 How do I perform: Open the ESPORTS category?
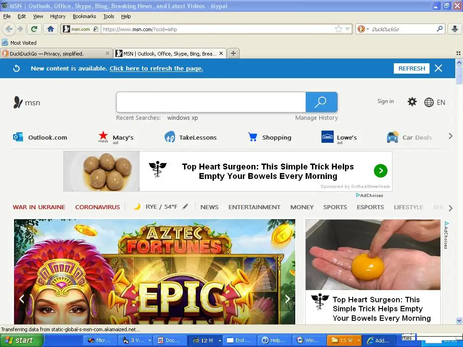tap(370, 207)
